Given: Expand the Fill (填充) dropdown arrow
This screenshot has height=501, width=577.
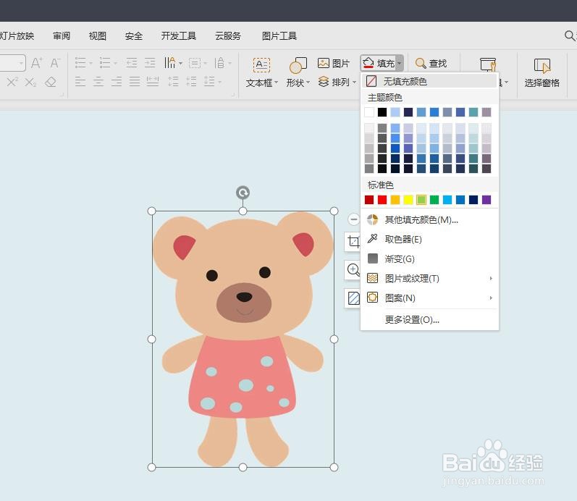Looking at the screenshot, I should (399, 63).
